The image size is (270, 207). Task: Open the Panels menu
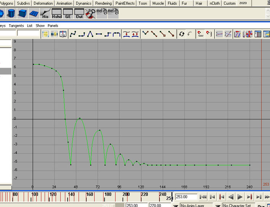(x=53, y=26)
